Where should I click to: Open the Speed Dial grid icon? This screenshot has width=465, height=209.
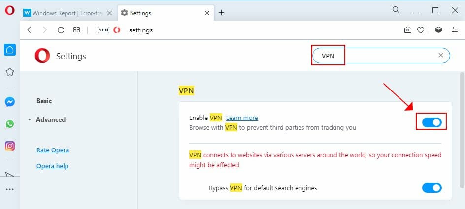(76, 30)
